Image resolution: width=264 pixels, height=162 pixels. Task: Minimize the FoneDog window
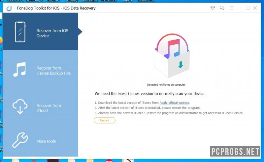coord(240,8)
